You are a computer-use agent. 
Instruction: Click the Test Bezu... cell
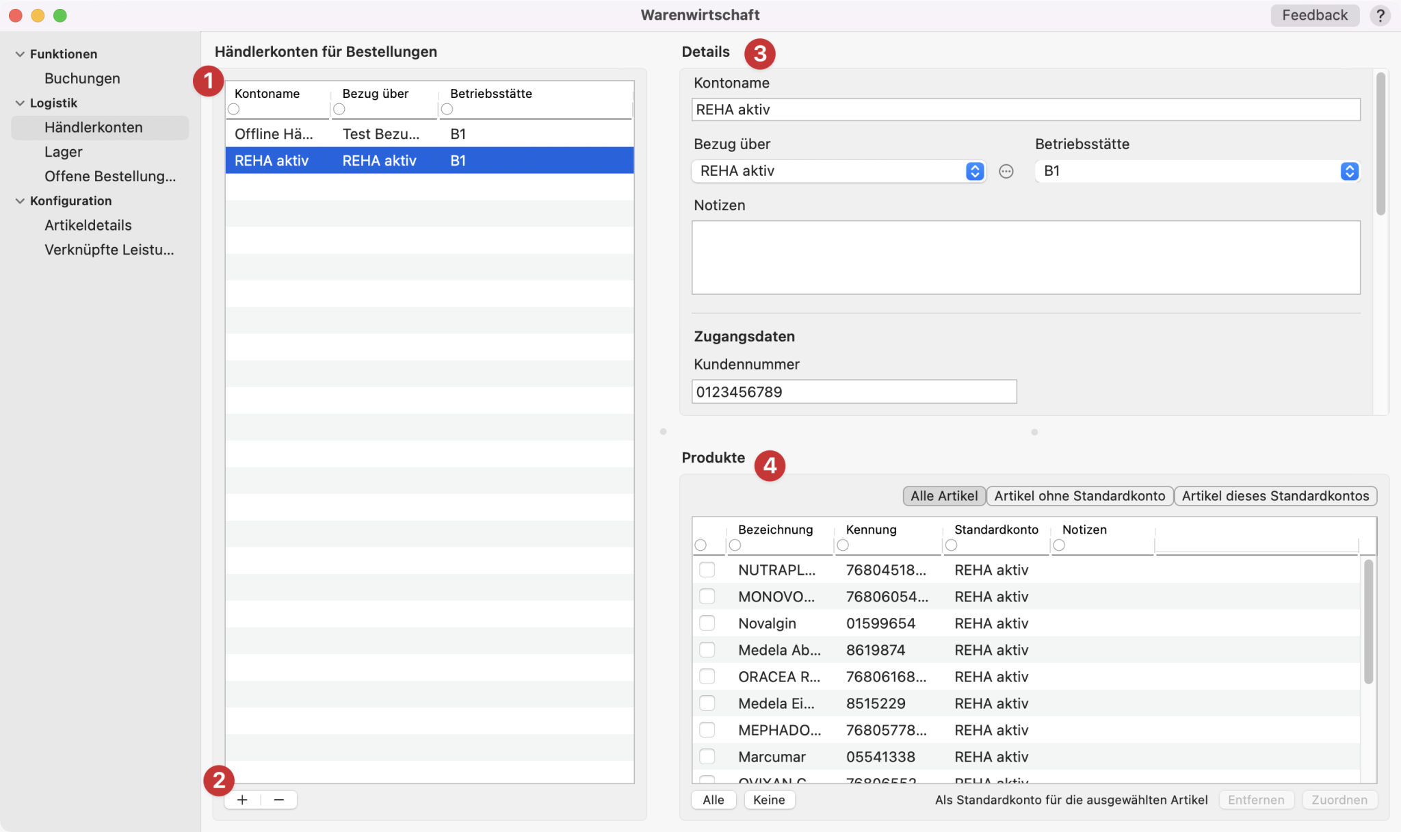pos(380,134)
